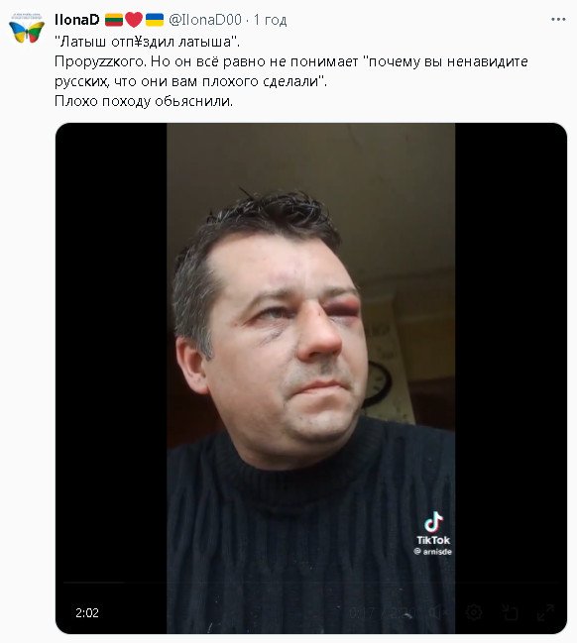Click the red heart emoji in name
This screenshot has width=577, height=643.
coord(134,19)
